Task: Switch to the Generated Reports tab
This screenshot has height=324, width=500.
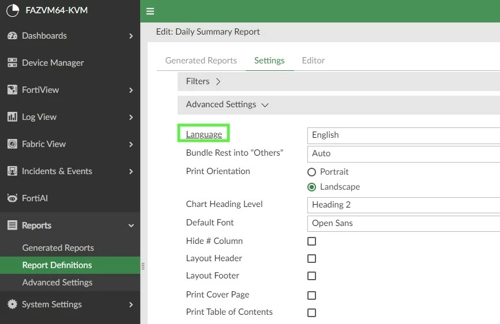Action: tap(201, 61)
